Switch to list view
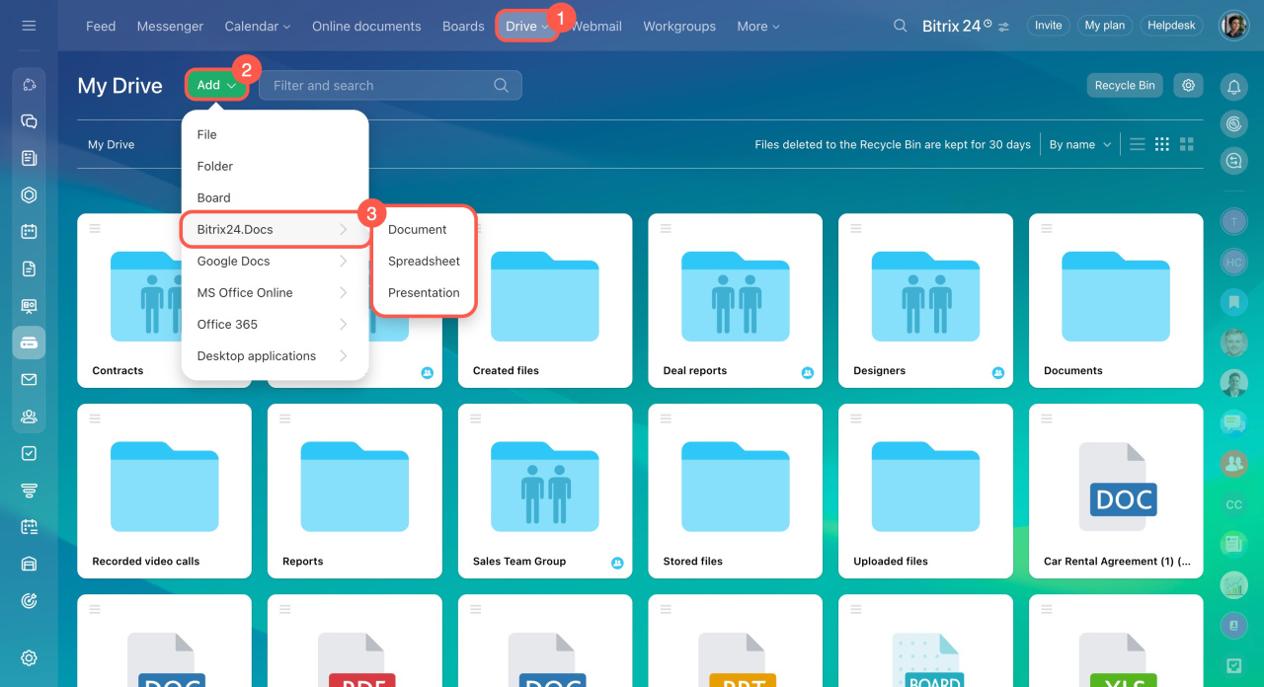1264x687 pixels. [1138, 144]
